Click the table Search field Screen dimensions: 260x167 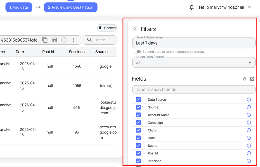100,40
